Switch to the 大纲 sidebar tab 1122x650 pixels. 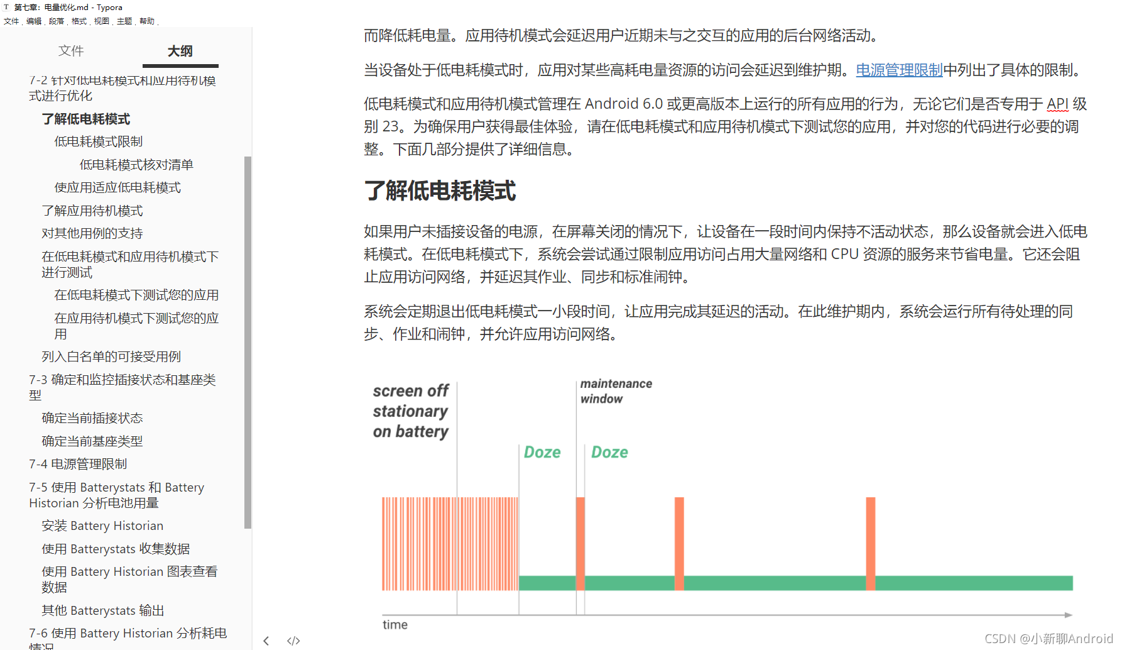(180, 51)
